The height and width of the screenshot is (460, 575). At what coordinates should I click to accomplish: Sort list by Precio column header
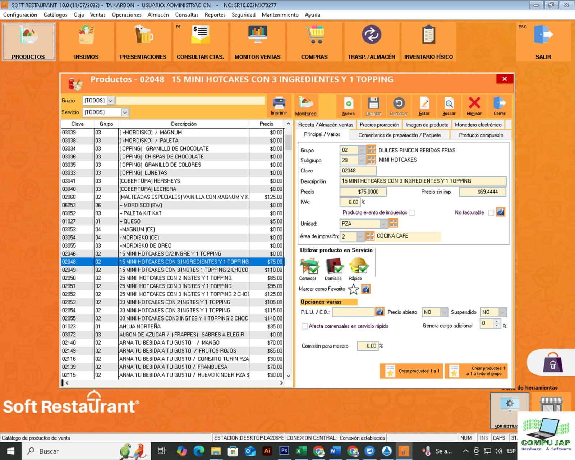click(x=266, y=124)
